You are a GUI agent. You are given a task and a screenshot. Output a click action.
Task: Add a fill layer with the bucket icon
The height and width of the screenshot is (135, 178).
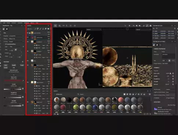43,29
